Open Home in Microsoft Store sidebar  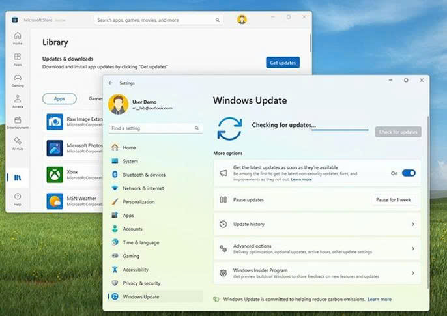18,38
